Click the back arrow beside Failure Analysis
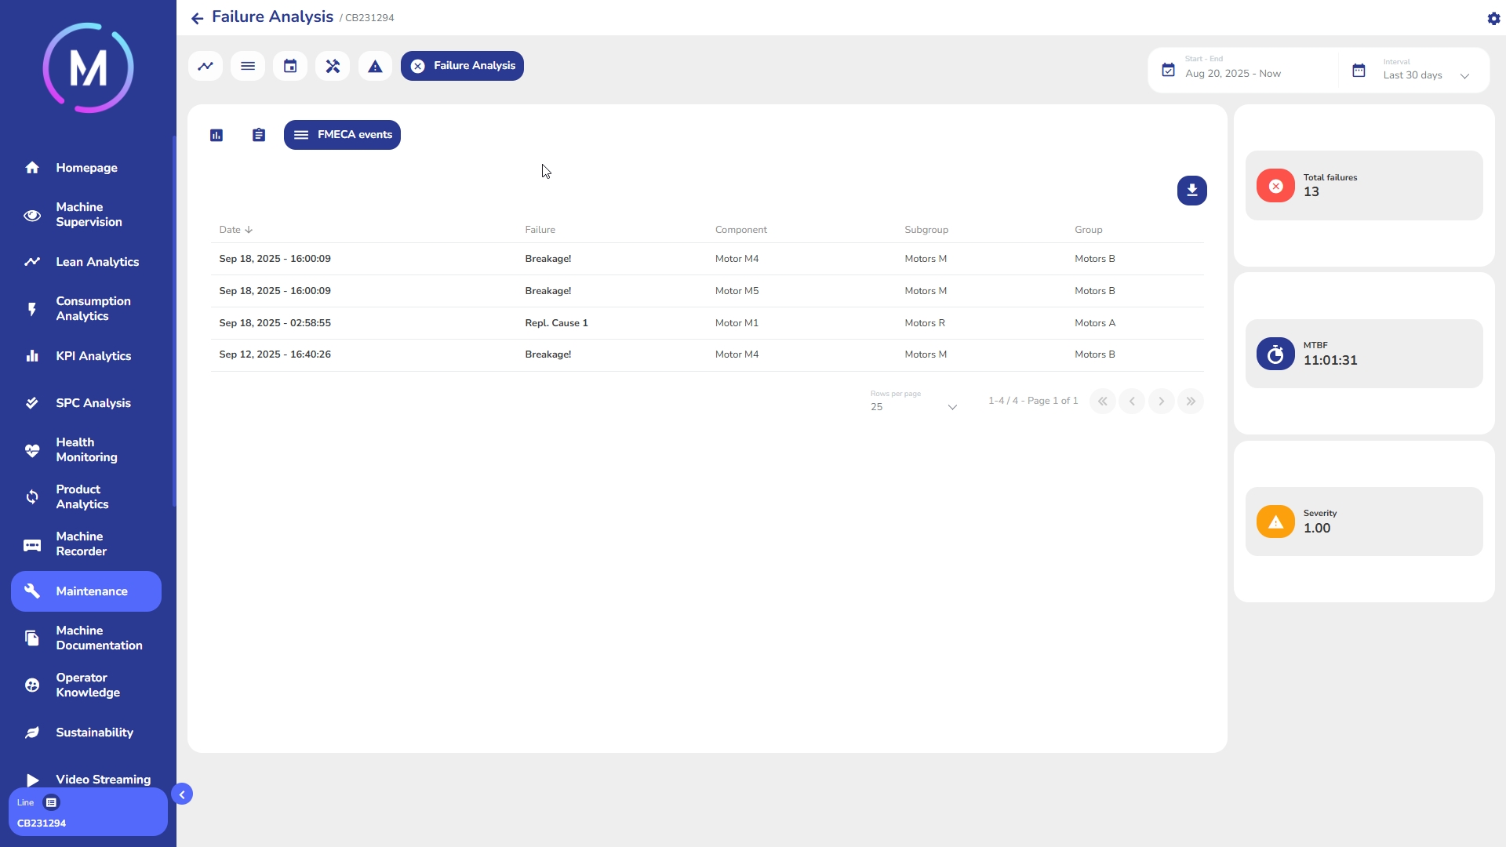 (197, 18)
